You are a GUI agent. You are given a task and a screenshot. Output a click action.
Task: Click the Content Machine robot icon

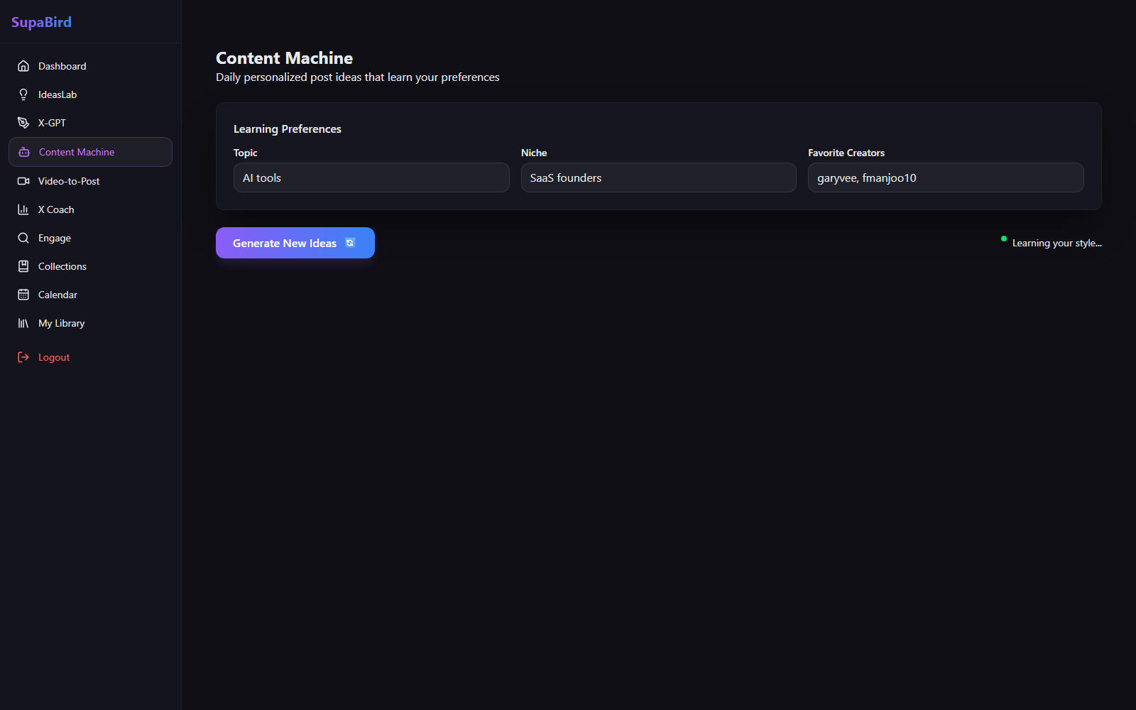coord(24,152)
